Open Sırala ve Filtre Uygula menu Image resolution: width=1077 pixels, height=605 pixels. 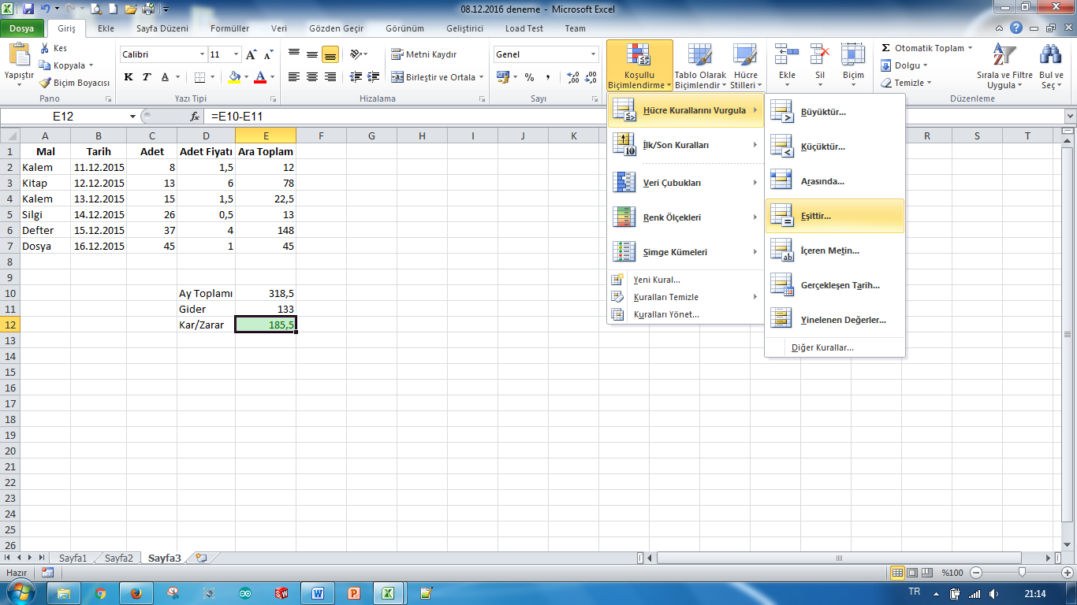[x=1005, y=66]
